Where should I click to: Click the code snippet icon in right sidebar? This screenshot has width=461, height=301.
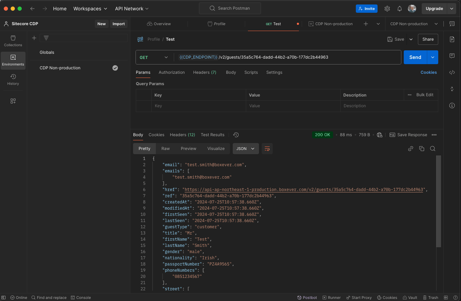pyautogui.click(x=452, y=72)
